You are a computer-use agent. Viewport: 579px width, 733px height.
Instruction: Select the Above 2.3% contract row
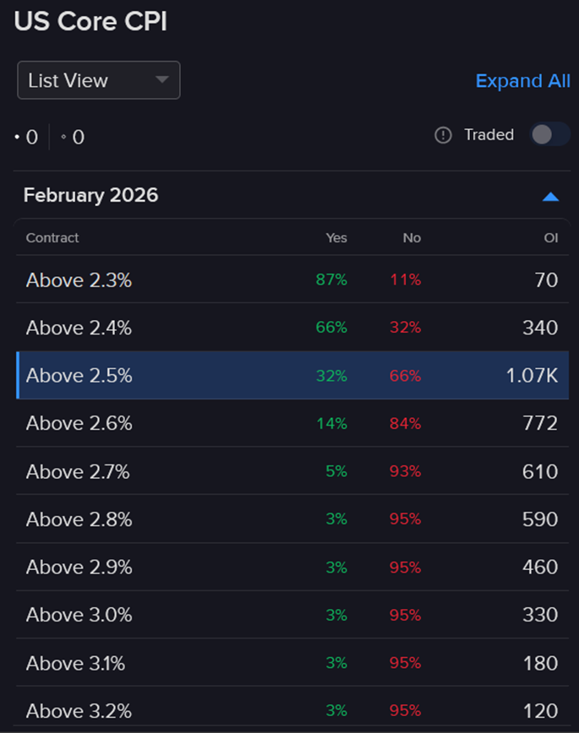[79, 280]
